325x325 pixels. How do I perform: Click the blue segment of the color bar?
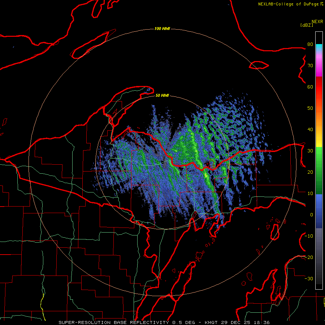point(319,211)
